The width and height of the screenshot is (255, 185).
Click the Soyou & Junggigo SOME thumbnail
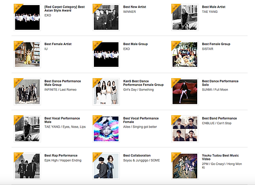106,165
